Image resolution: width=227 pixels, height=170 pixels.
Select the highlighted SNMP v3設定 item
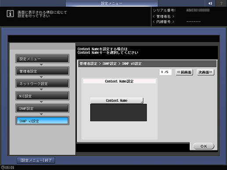[x=42, y=121]
